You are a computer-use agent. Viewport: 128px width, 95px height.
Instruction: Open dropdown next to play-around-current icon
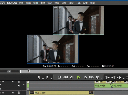click(124, 79)
